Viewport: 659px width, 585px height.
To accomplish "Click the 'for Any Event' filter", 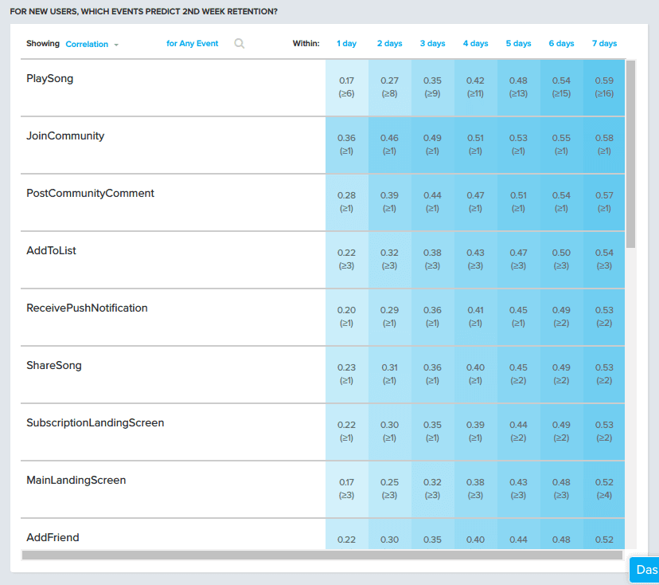I will tap(192, 44).
